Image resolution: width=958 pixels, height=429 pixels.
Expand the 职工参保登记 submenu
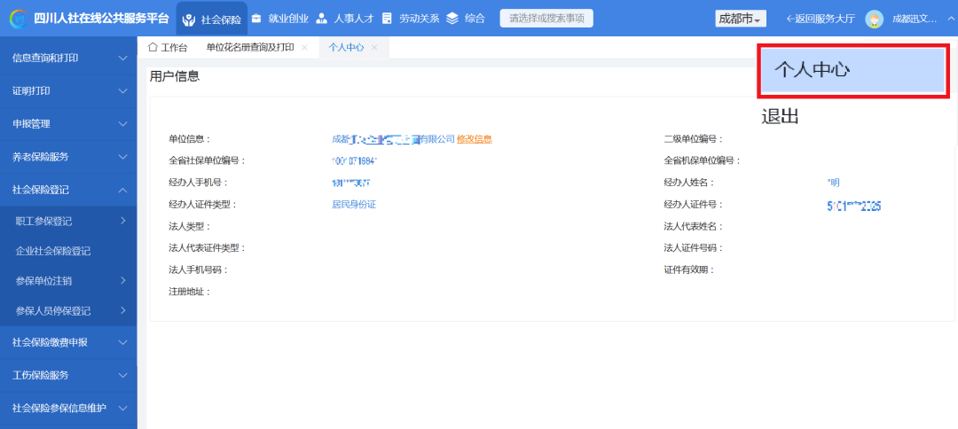pyautogui.click(x=68, y=221)
